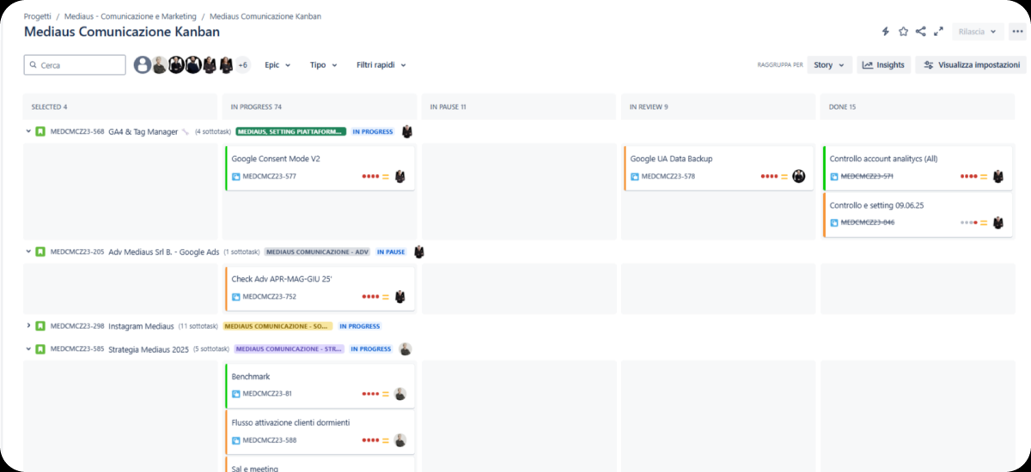Click the MEDIAUS, SETTING PIATTAFORM... green epic label
1031x472 pixels.
291,132
